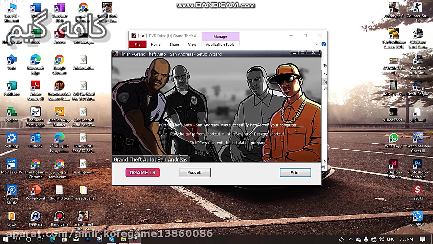Select the Microsoft Edge desktop icon
The height and width of the screenshot is (244, 433).
[x=36, y=65]
